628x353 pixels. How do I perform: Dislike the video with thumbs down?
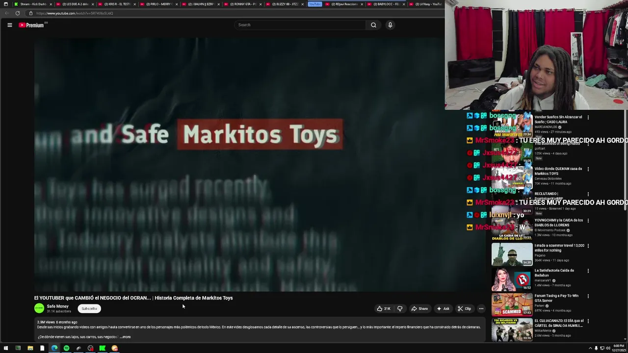pyautogui.click(x=400, y=308)
